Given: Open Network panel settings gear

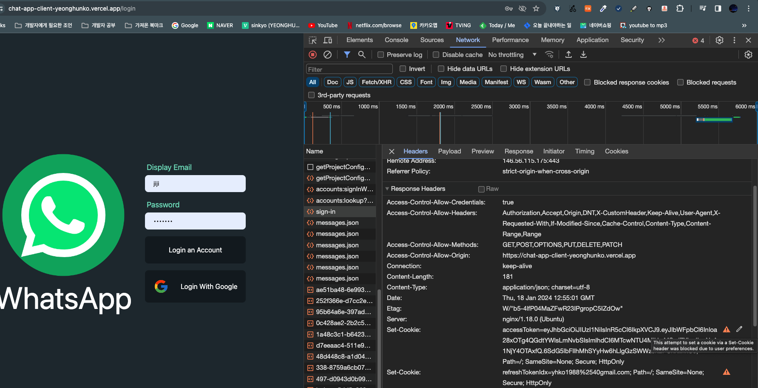Looking at the screenshot, I should click(748, 54).
